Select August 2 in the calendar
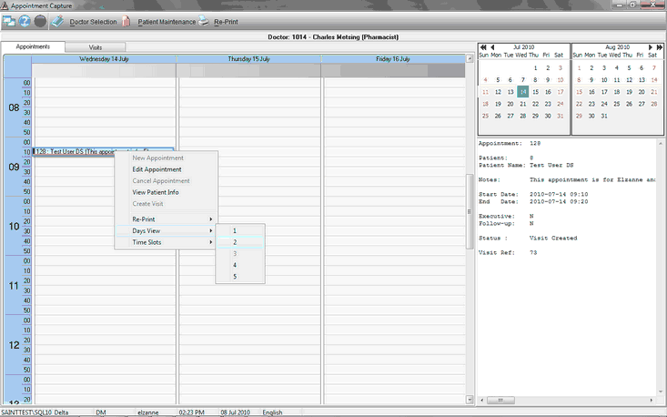The image size is (667, 417). pos(591,68)
